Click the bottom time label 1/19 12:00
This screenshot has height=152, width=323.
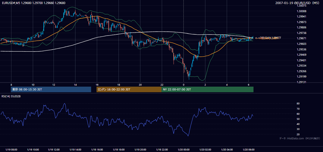point(54,150)
